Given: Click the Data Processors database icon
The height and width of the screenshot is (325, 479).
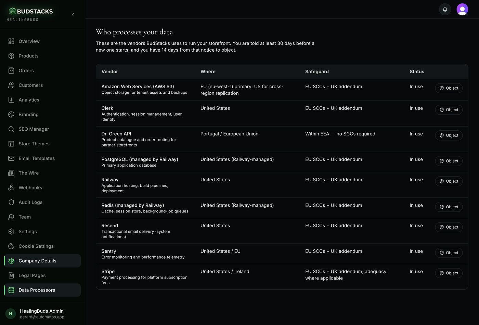Looking at the screenshot, I should coord(11,290).
